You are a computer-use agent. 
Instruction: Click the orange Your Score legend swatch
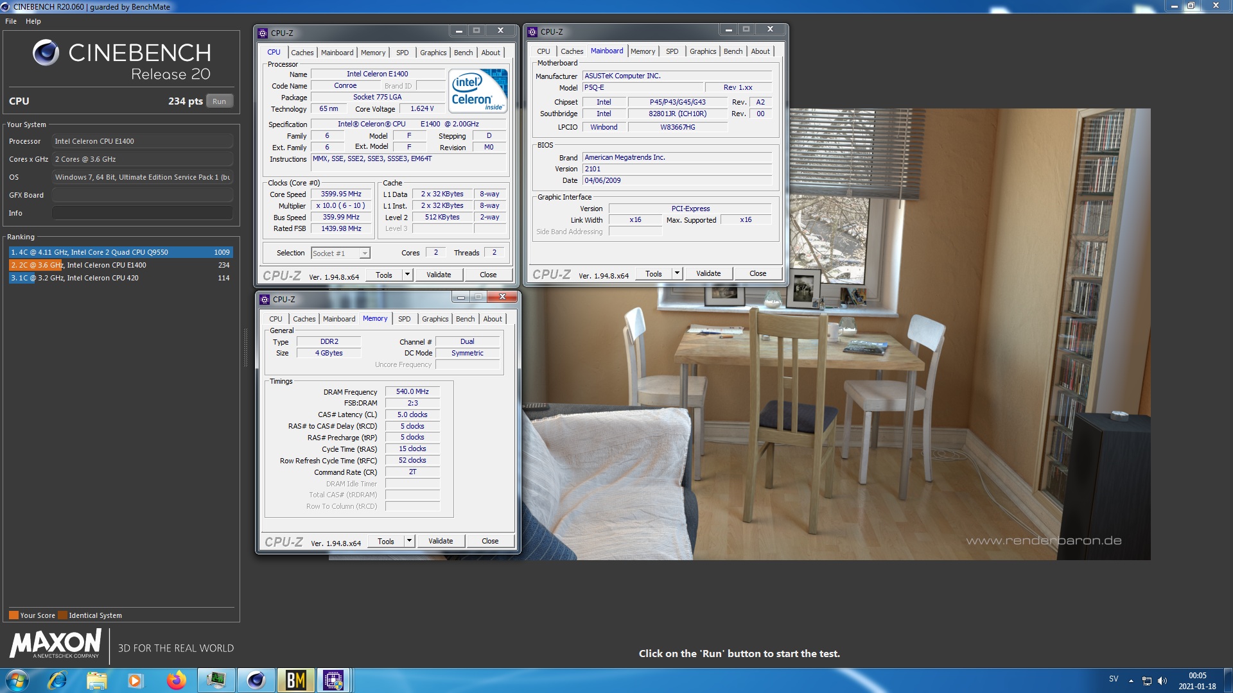(13, 615)
